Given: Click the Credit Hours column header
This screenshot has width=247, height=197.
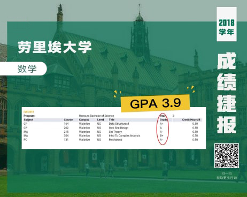Looking at the screenshot, I should coord(191,120).
